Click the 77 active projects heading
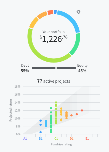The width and height of the screenshot is (109, 152). 54,81
